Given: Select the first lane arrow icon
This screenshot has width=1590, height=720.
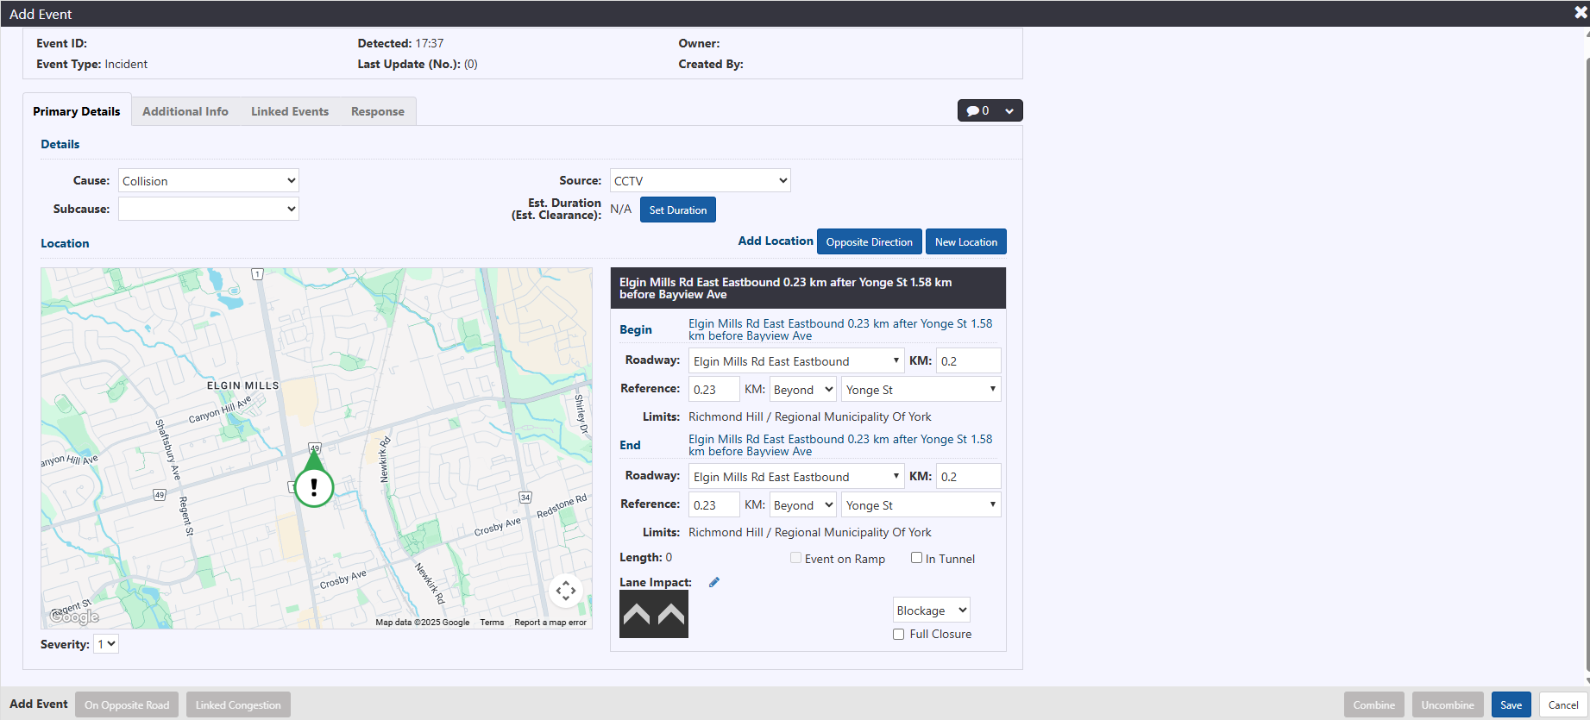Looking at the screenshot, I should [x=637, y=614].
